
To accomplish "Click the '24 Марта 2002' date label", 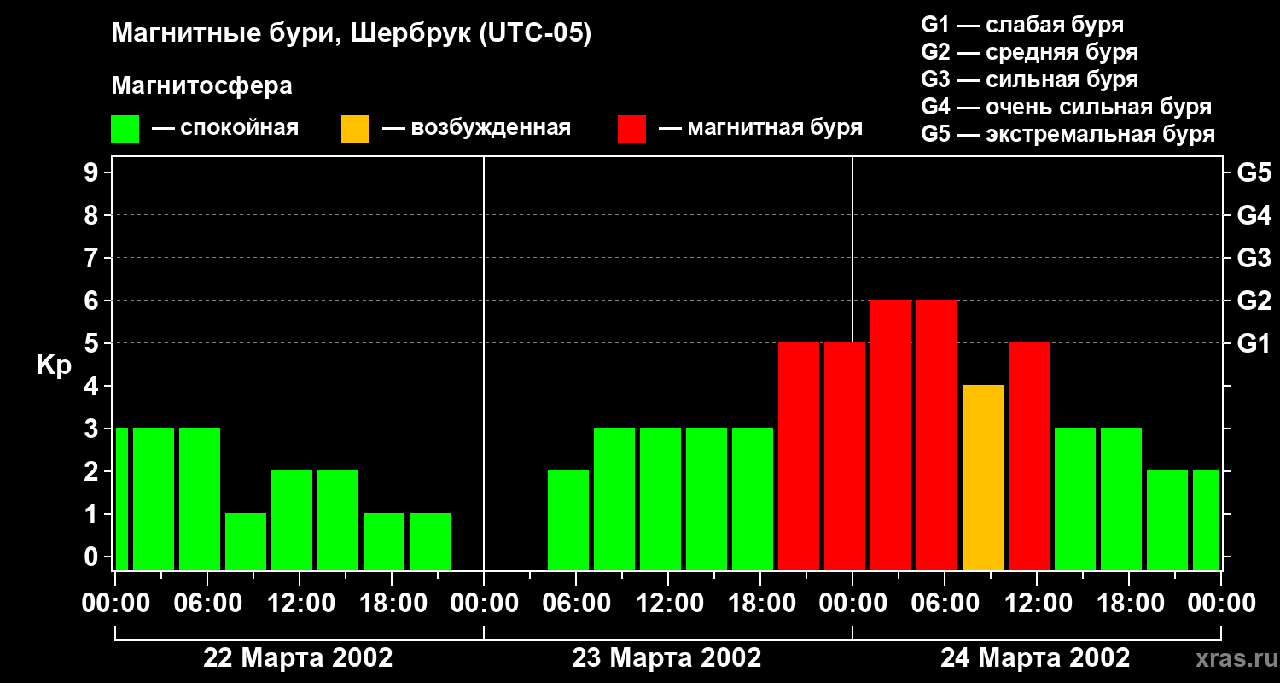I will point(1035,657).
